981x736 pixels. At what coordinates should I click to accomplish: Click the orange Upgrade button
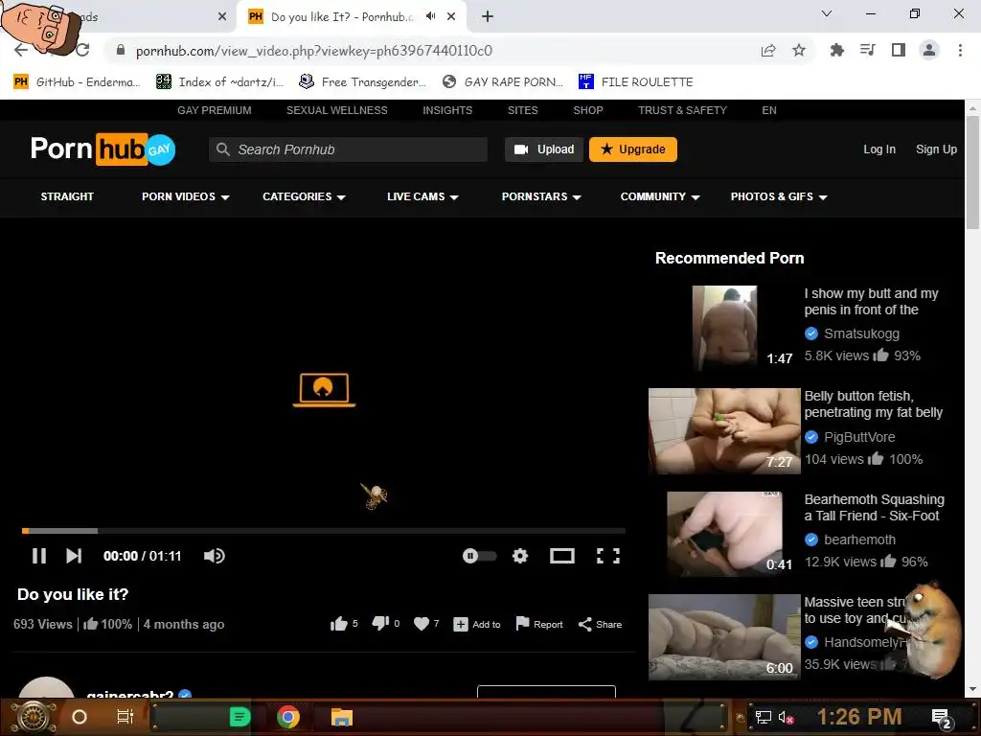pyautogui.click(x=632, y=149)
